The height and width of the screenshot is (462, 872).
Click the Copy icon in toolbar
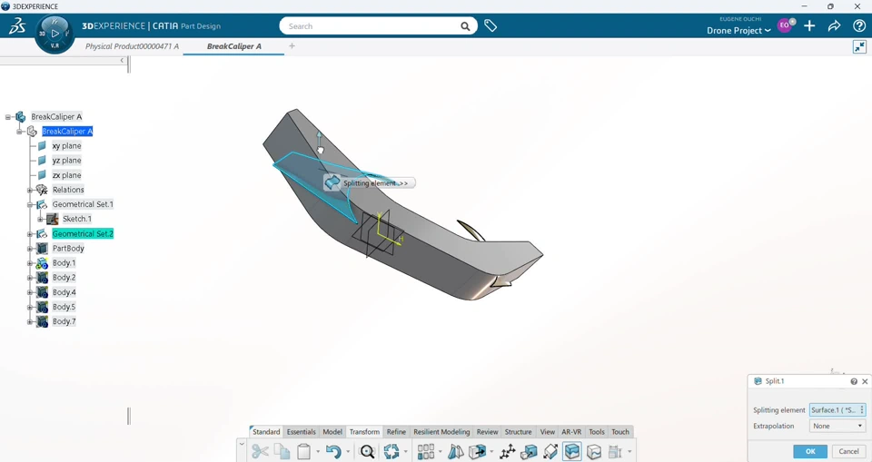pyautogui.click(x=282, y=451)
